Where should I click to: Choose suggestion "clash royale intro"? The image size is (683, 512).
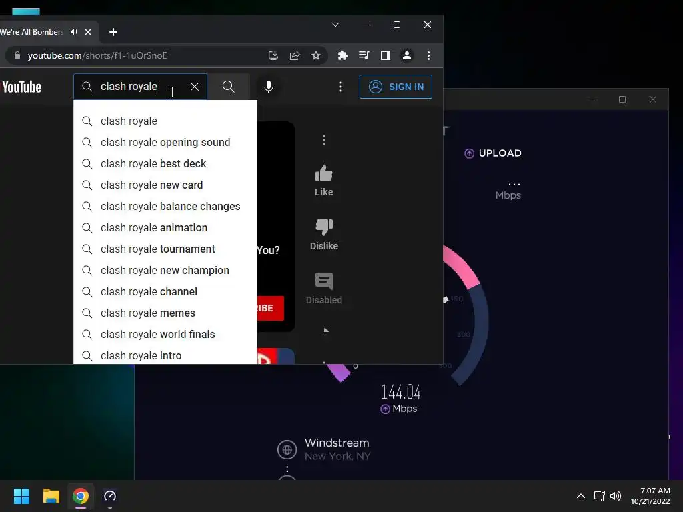[165, 356]
